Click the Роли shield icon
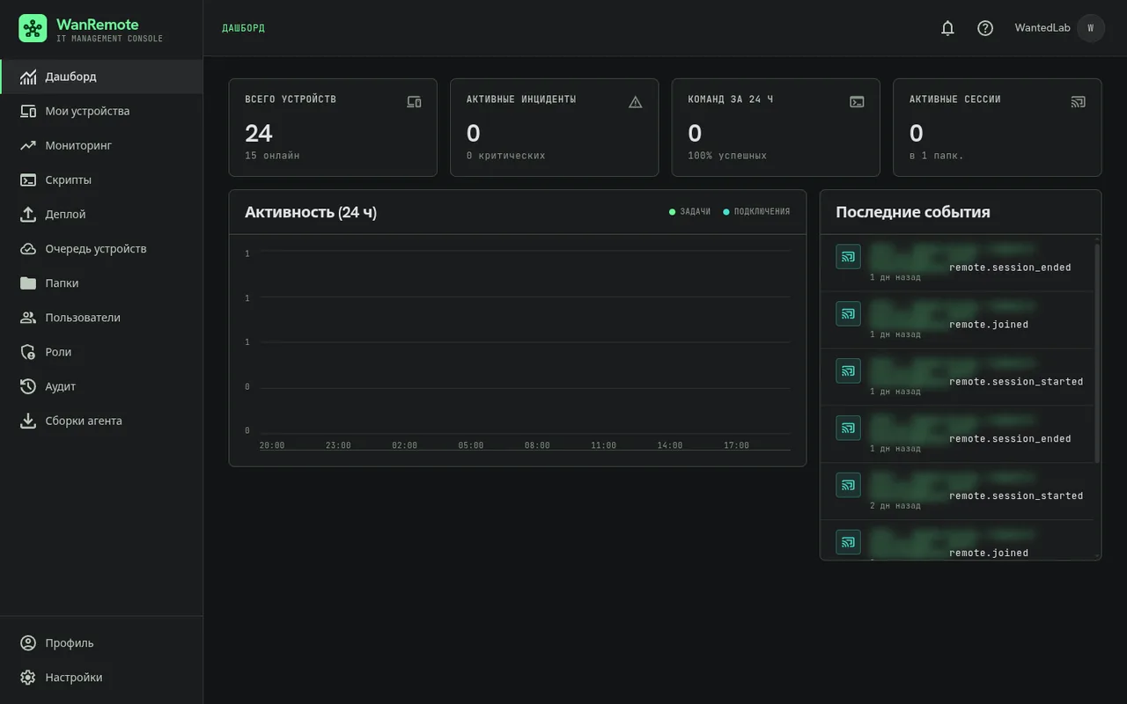This screenshot has height=704, width=1127. [x=28, y=352]
